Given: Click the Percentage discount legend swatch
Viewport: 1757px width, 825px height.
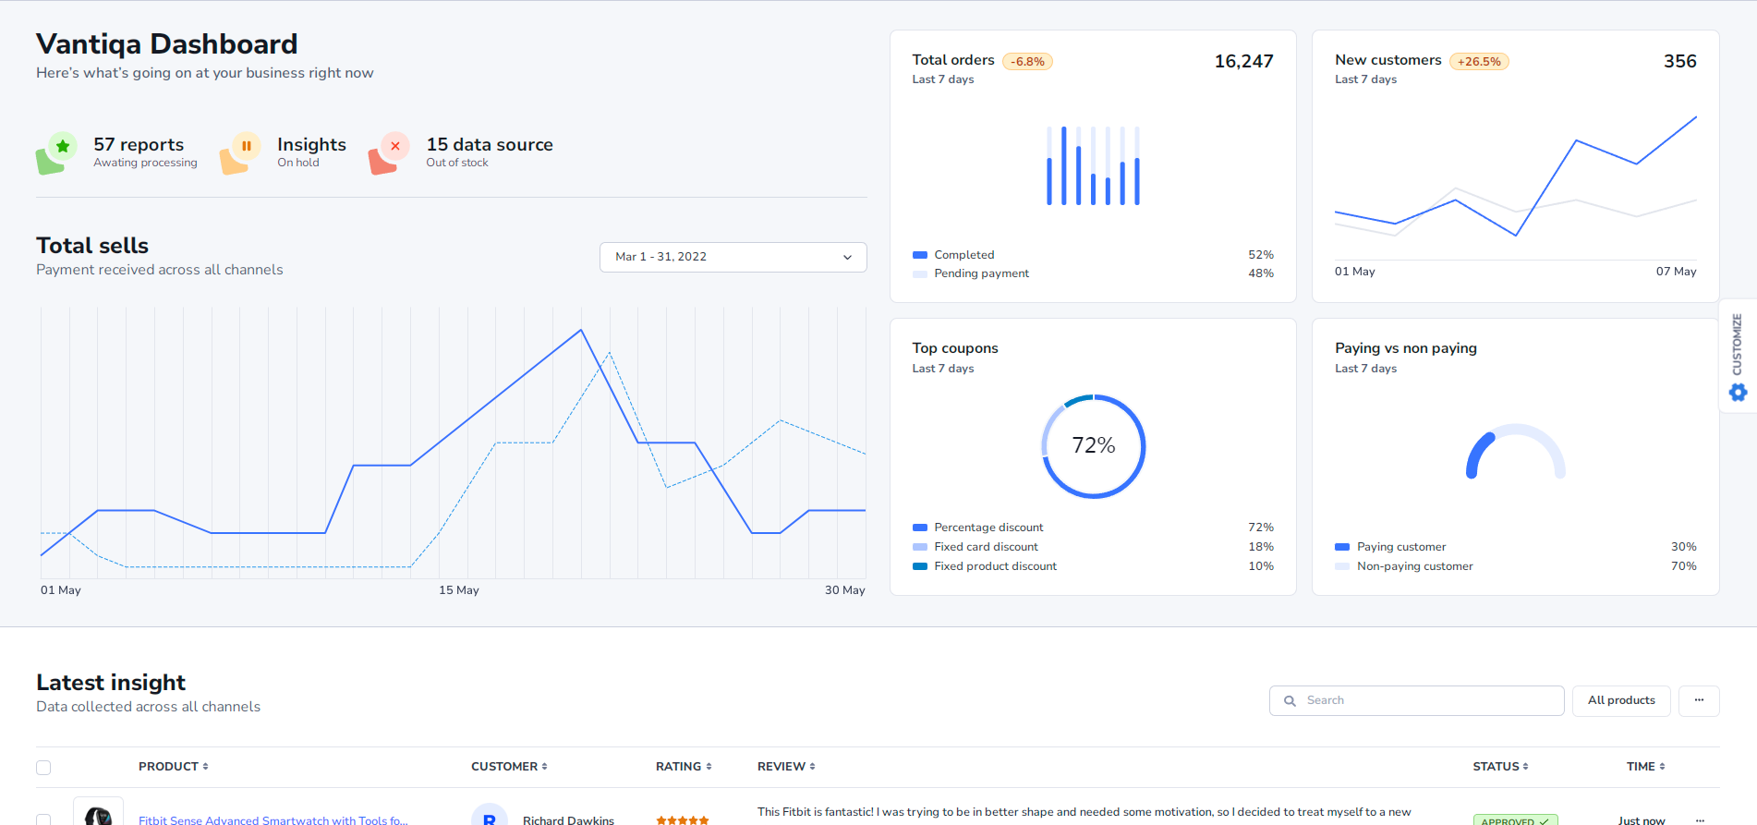Looking at the screenshot, I should (920, 528).
